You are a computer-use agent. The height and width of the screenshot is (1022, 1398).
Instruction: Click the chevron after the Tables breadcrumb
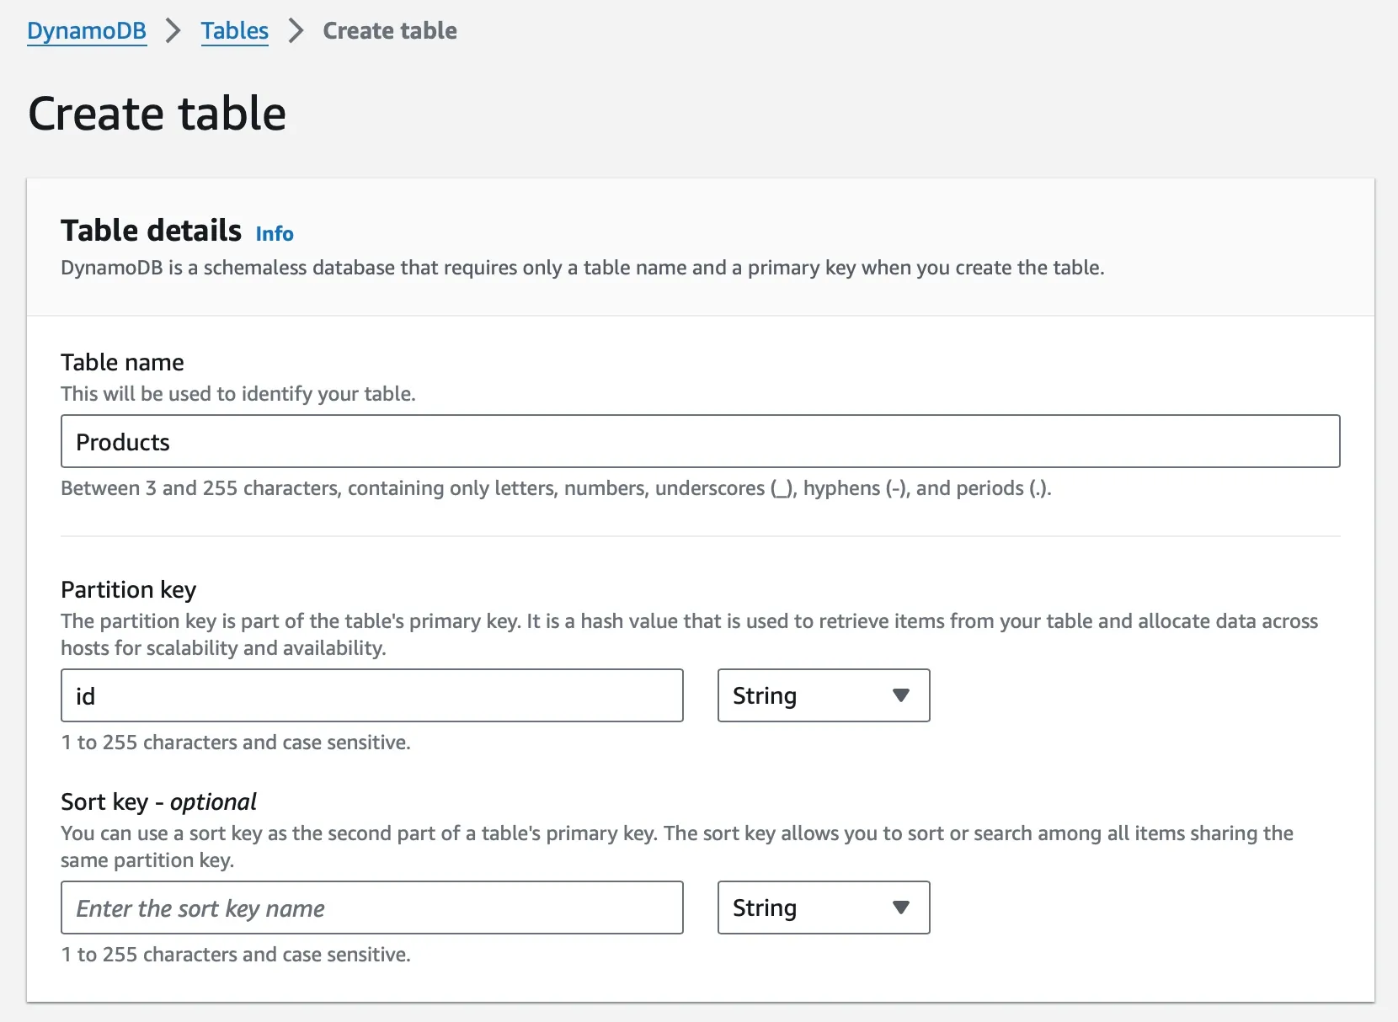(296, 31)
